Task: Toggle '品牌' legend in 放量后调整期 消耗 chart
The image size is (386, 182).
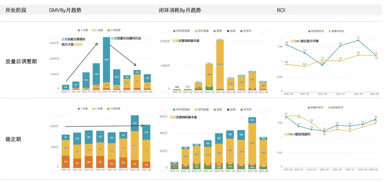Action: pos(231,31)
